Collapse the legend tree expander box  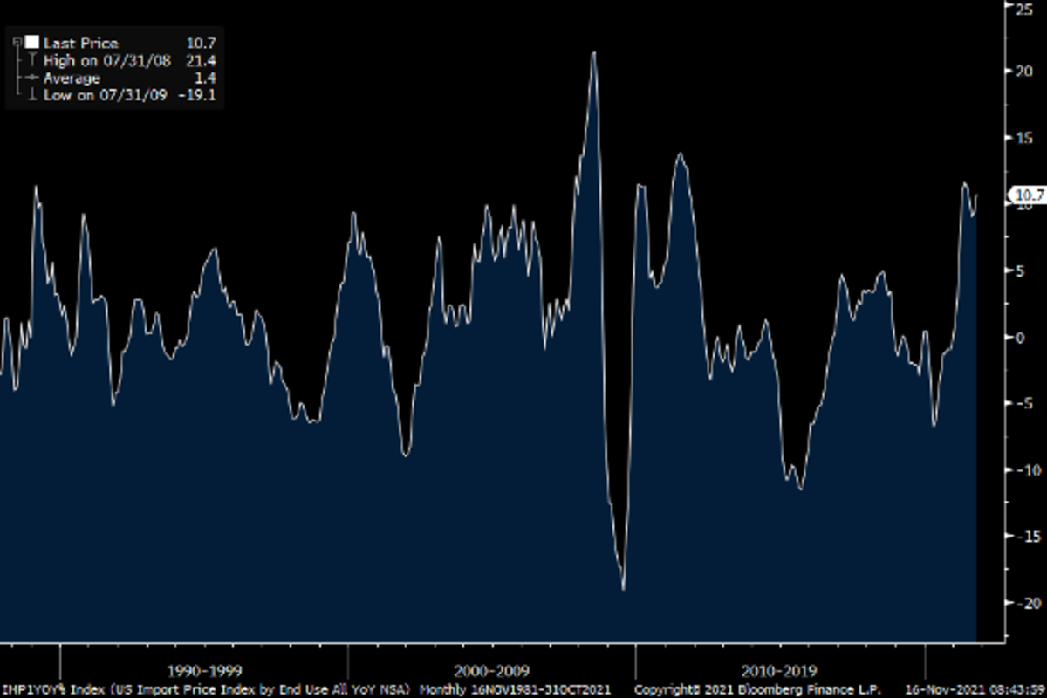(x=17, y=42)
